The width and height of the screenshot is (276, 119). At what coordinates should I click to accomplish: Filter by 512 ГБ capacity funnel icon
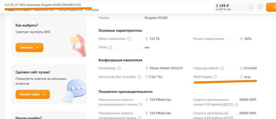147,39
